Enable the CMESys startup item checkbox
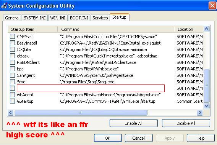The image size is (217, 145). coord(12,37)
